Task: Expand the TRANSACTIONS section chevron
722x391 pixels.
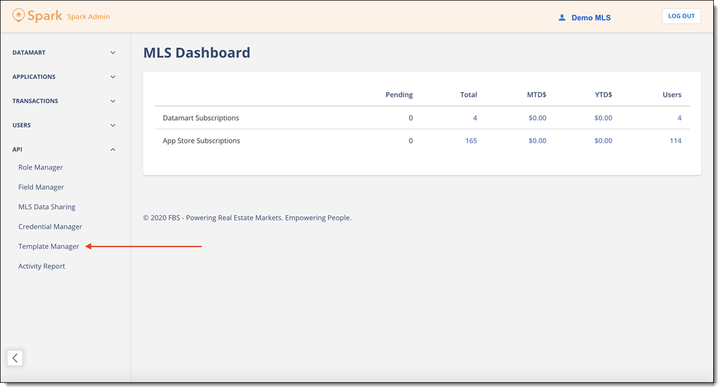Action: point(113,101)
